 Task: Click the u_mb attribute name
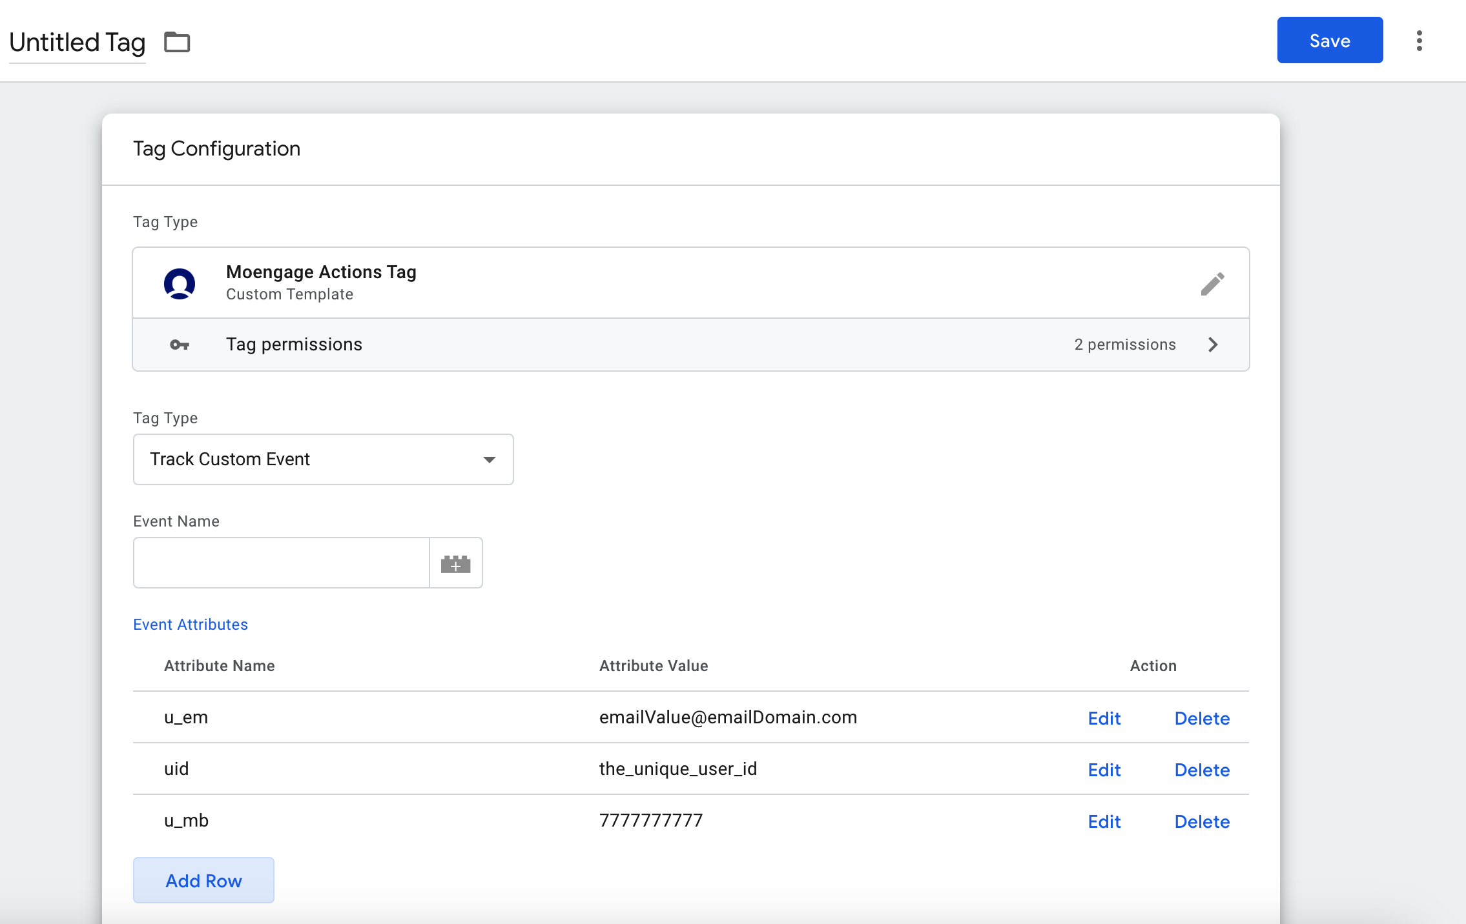(x=186, y=821)
